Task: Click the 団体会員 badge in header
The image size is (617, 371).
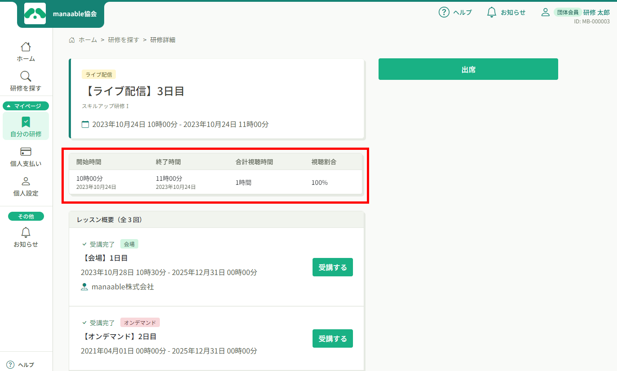Action: 568,12
